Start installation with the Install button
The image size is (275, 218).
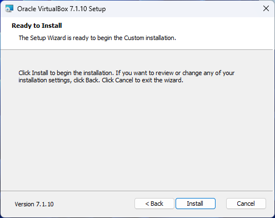(x=196, y=204)
